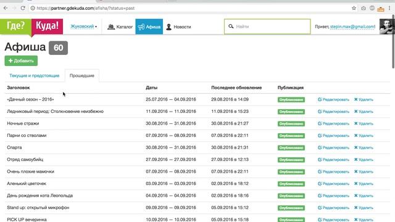Click the Ледниковый период: Столкновение неизбежно title
Image resolution: width=395 pixels, height=222 pixels.
click(x=55, y=111)
